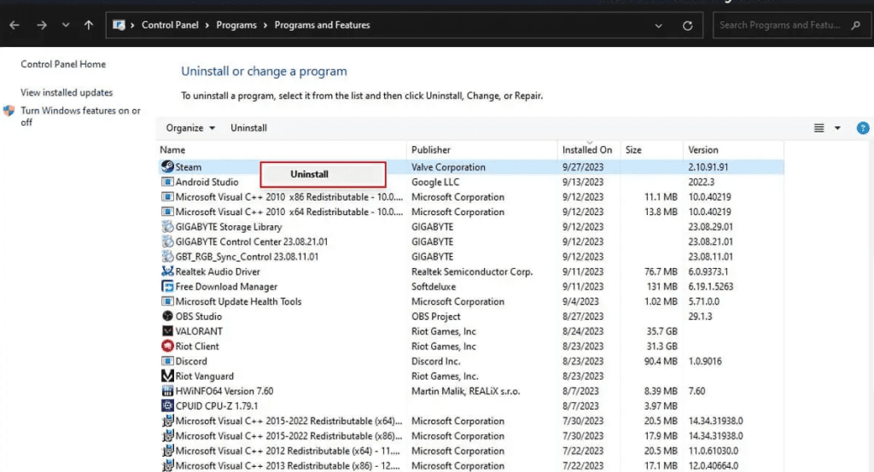The image size is (874, 472).
Task: Click the search magnifier icon
Action: (856, 26)
